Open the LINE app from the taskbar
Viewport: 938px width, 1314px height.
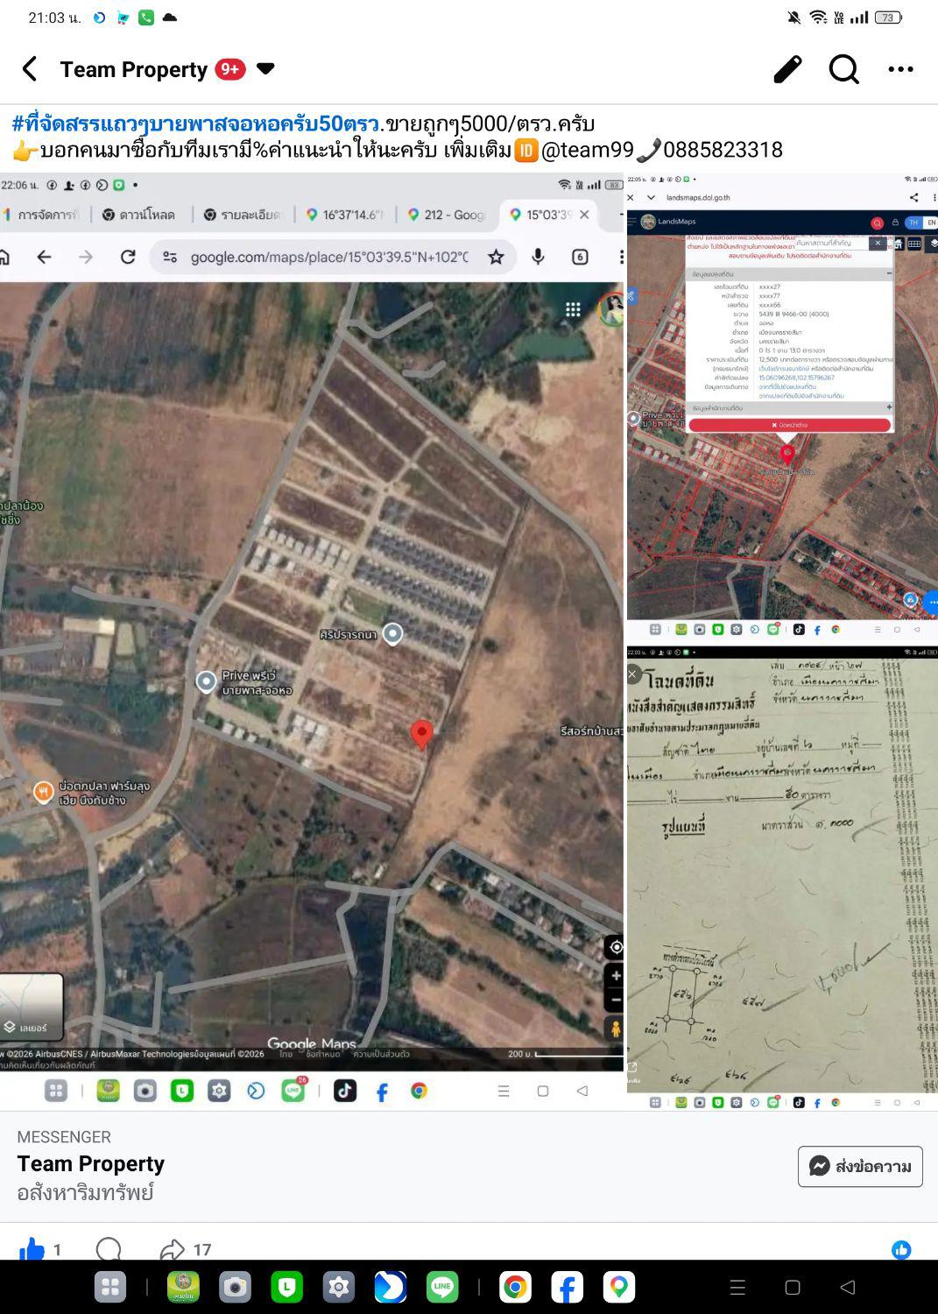point(442,1287)
